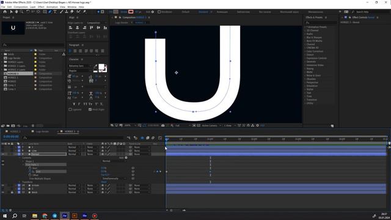Take a snapshot with the camera icon

coord(163,125)
